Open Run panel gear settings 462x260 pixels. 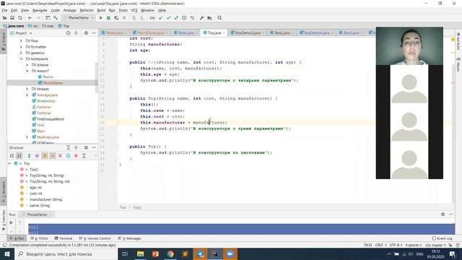[443, 214]
